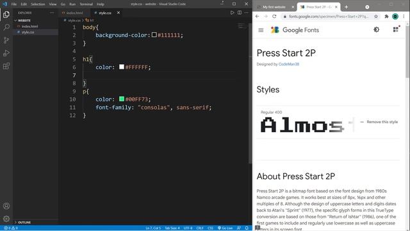Viewport: 410px width, 231px height.
Task: Click the errors and warnings status indicator
Action: 11,228
